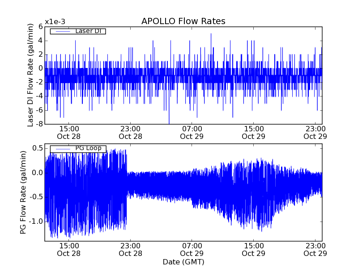This screenshot has width=358, height=268.
Task: Click the PG Flow Rate y-axis label
Action: pyautogui.click(x=23, y=193)
